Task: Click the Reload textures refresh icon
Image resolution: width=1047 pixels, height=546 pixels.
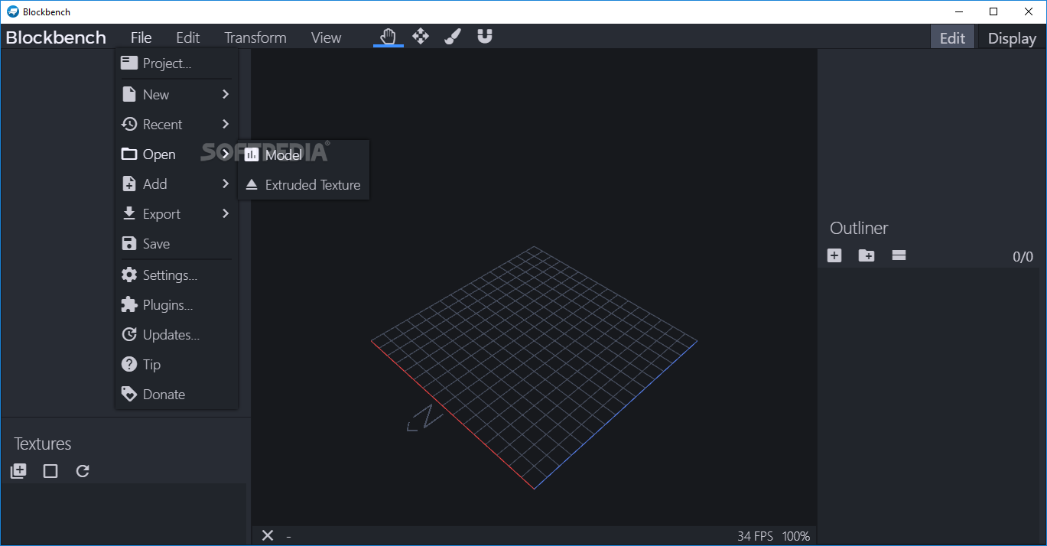Action: coord(83,471)
